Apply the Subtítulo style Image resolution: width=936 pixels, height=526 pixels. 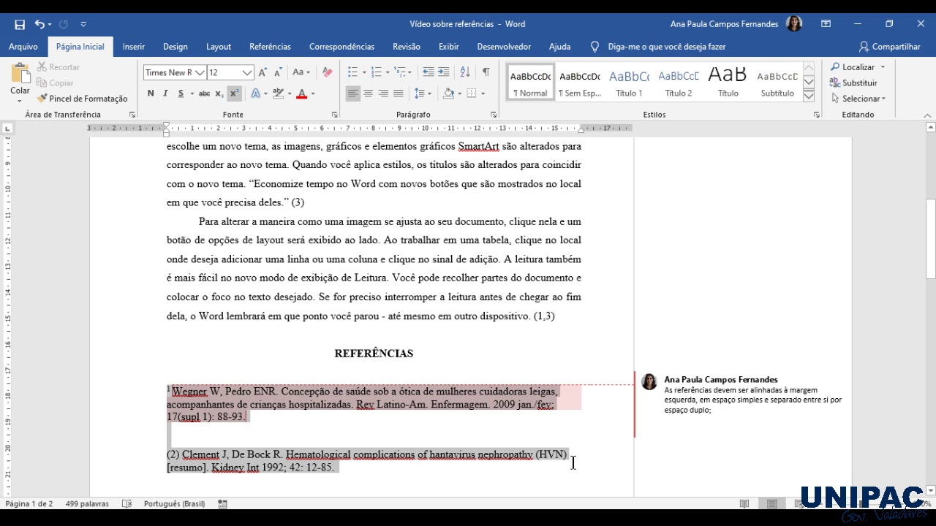[777, 82]
